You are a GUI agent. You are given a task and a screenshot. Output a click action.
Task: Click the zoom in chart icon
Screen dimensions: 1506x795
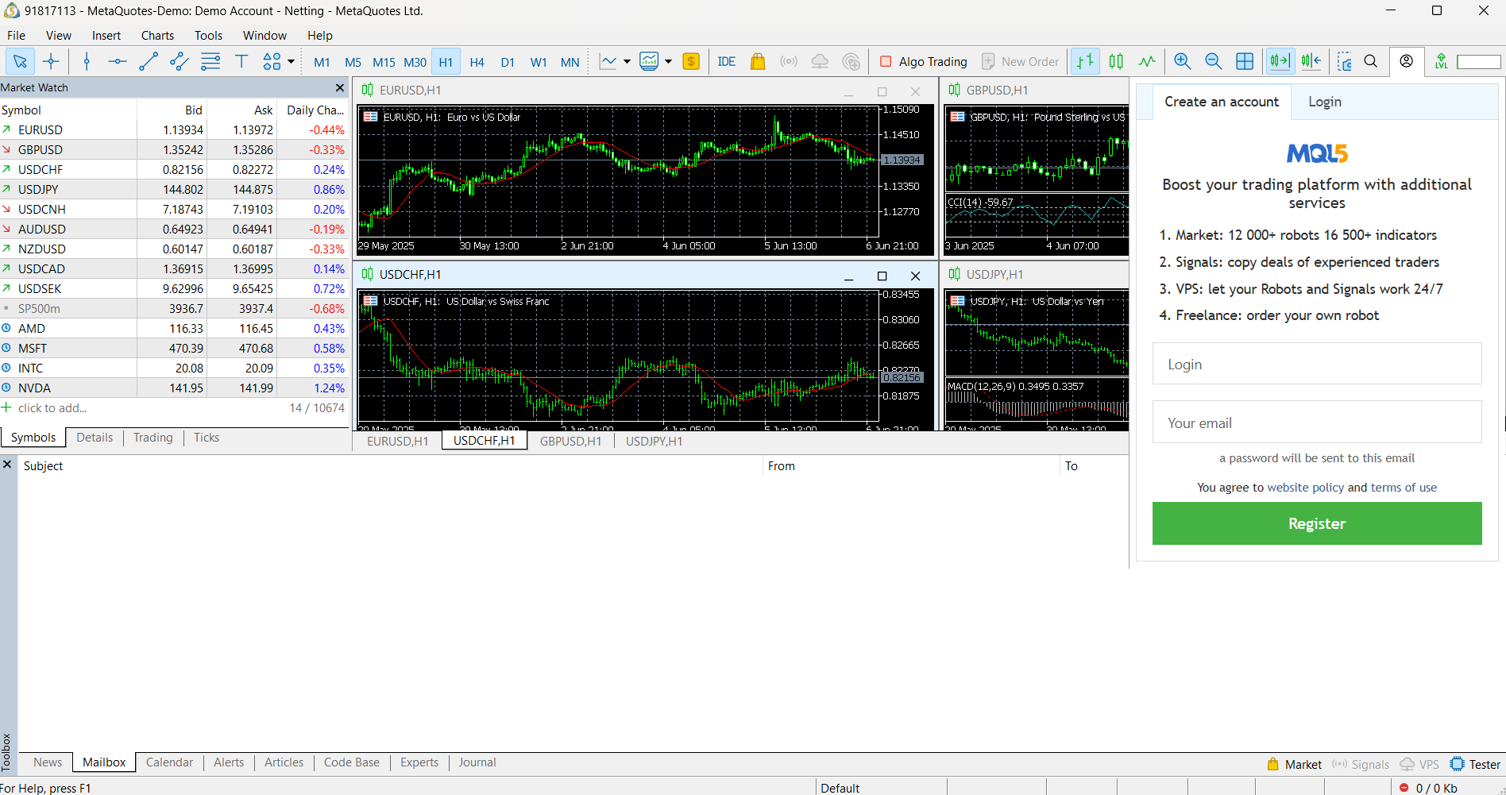[x=1182, y=62]
